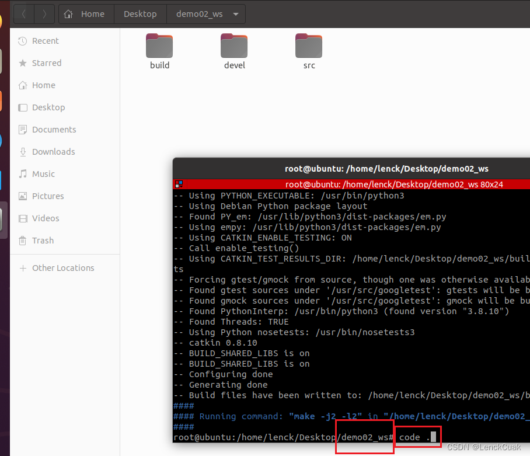The width and height of the screenshot is (530, 456).
Task: Expand the demo02_ws path bar dropdown
Action: (236, 13)
